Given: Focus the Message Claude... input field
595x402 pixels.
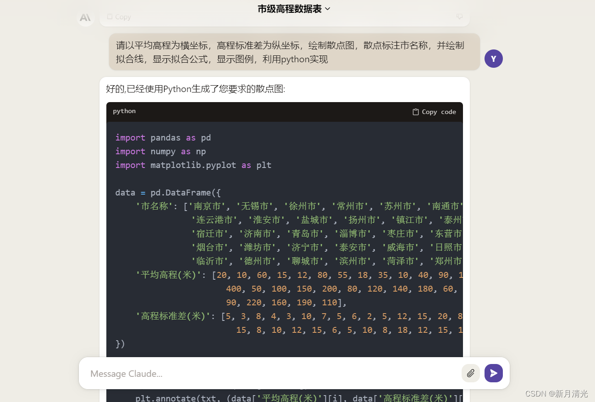Looking at the screenshot, I should coord(273,374).
